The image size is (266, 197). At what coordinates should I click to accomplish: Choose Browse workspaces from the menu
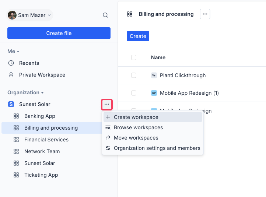138,127
